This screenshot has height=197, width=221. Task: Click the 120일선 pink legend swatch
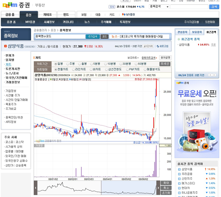pyautogui.click(x=80, y=80)
